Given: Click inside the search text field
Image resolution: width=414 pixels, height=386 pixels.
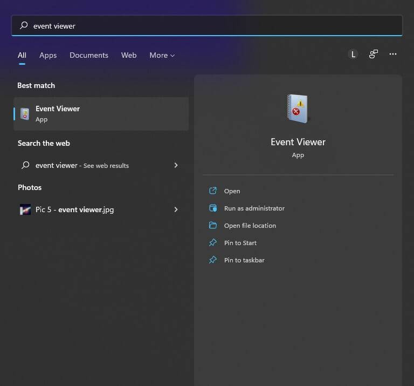Looking at the screenshot, I should point(216,26).
